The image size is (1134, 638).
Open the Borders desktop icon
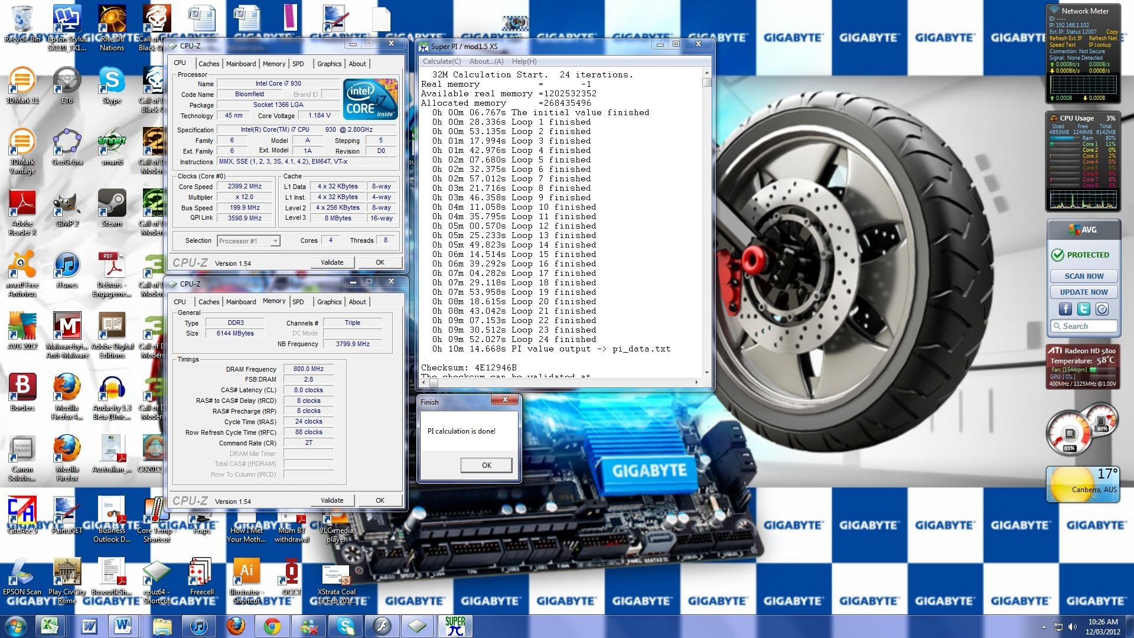click(22, 392)
